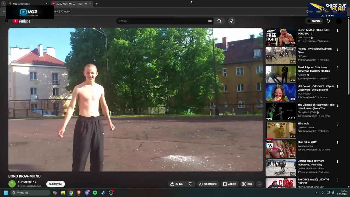Image resolution: width=350 pixels, height=197 pixels.
Task: Go to YouTube home via logo
Action: (22, 21)
